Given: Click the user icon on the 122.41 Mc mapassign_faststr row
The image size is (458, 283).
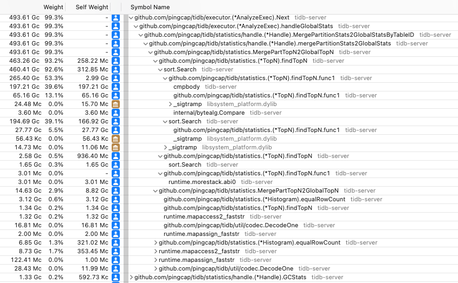Looking at the screenshot, I should [115, 260].
